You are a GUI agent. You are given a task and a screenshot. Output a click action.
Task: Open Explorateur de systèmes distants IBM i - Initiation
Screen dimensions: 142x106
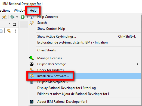72,42
